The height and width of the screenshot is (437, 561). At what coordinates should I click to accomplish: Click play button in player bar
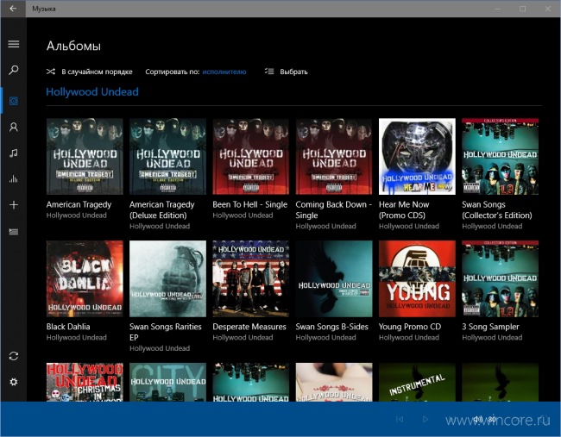[x=425, y=419]
